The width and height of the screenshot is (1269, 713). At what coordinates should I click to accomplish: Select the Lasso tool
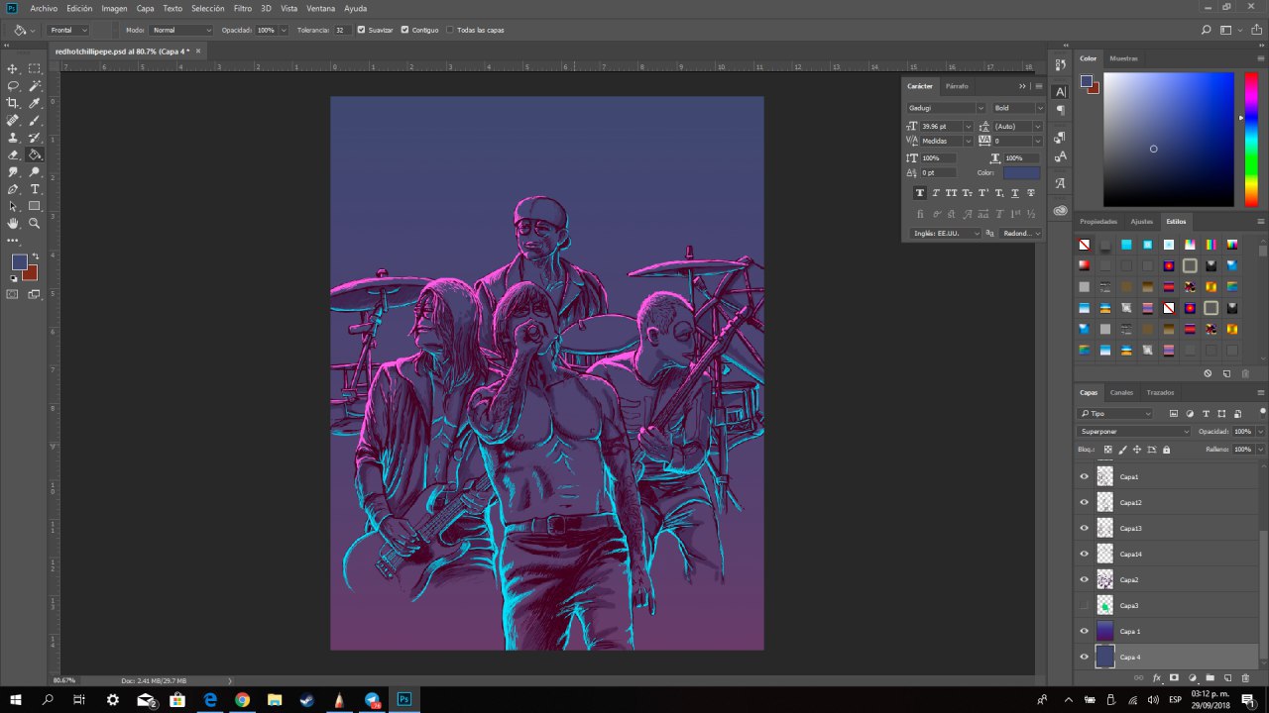click(13, 86)
